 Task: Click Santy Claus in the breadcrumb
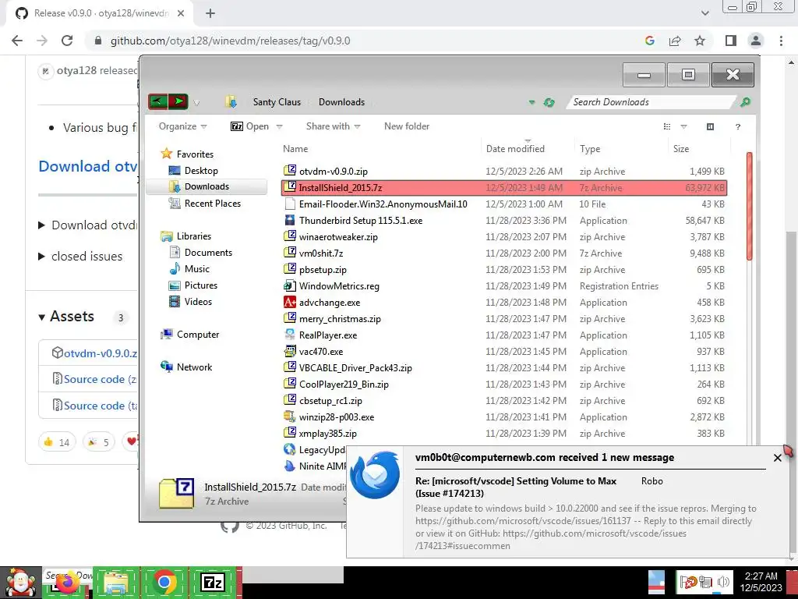tap(277, 102)
